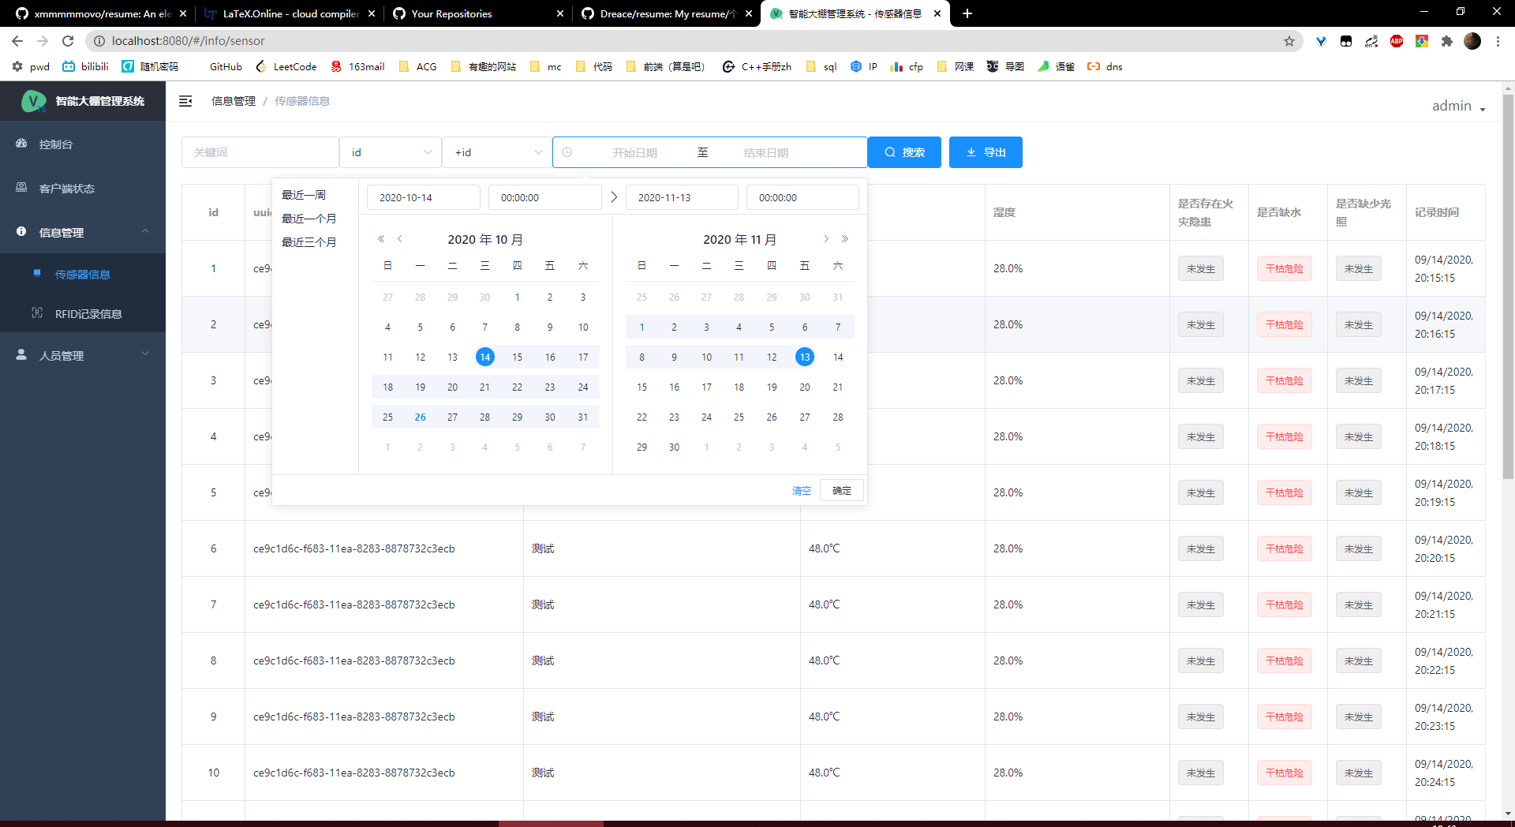Click the start time 00:00:00 field

click(545, 197)
